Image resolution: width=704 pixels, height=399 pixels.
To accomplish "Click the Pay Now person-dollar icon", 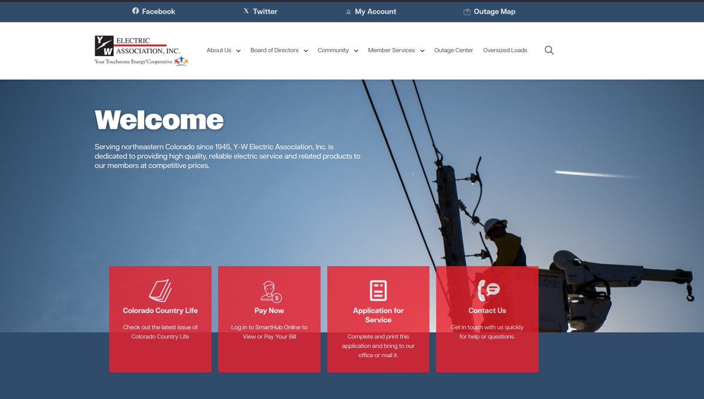I will pyautogui.click(x=271, y=292).
